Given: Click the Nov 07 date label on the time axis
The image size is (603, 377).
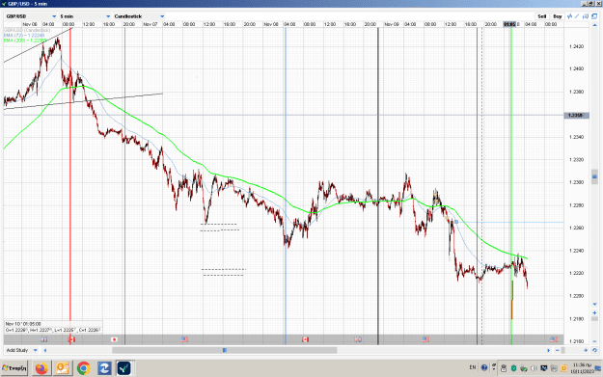Looking at the screenshot, I should pyautogui.click(x=151, y=24).
